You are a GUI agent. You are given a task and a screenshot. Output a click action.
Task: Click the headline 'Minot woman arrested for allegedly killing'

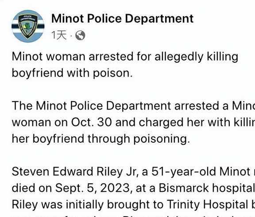pos(125,57)
